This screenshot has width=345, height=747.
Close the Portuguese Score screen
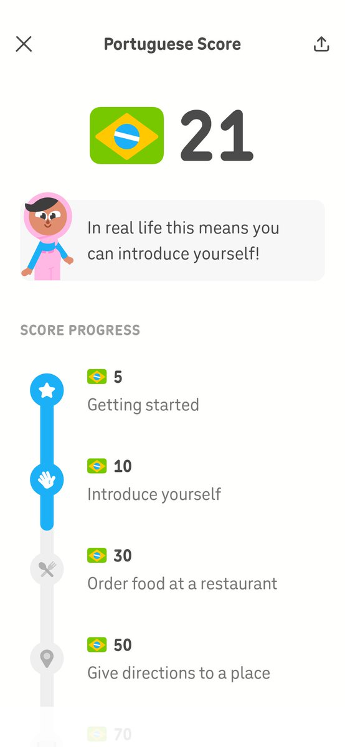pyautogui.click(x=24, y=44)
